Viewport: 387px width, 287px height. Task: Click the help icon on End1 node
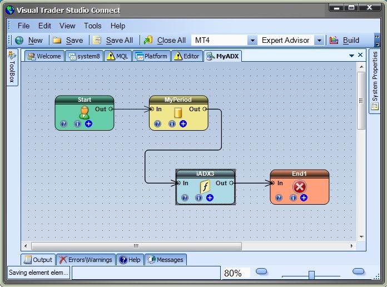(x=279, y=197)
